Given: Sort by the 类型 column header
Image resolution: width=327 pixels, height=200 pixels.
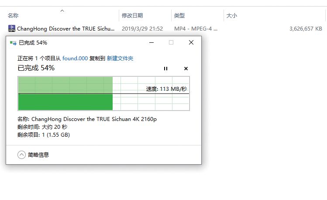Looking at the screenshot, I should [179, 15].
